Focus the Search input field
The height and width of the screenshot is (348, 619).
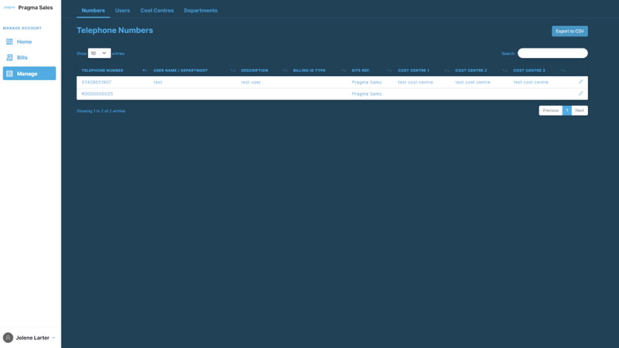[552, 53]
